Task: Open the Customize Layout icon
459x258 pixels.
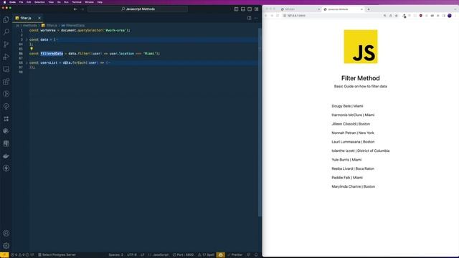Action: (257, 9)
